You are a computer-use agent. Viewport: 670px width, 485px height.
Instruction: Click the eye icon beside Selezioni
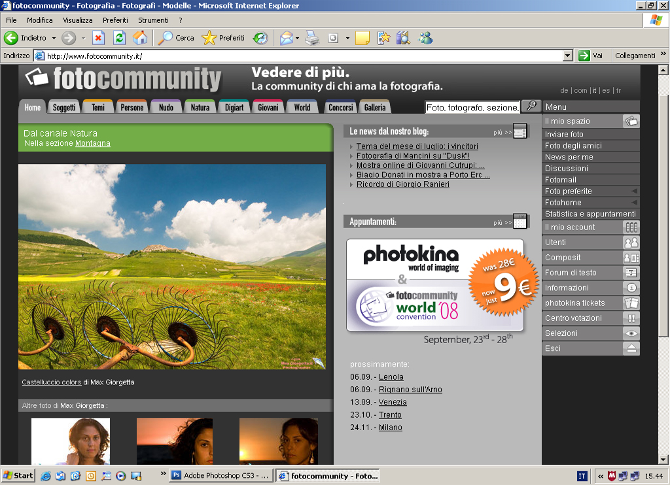(631, 333)
